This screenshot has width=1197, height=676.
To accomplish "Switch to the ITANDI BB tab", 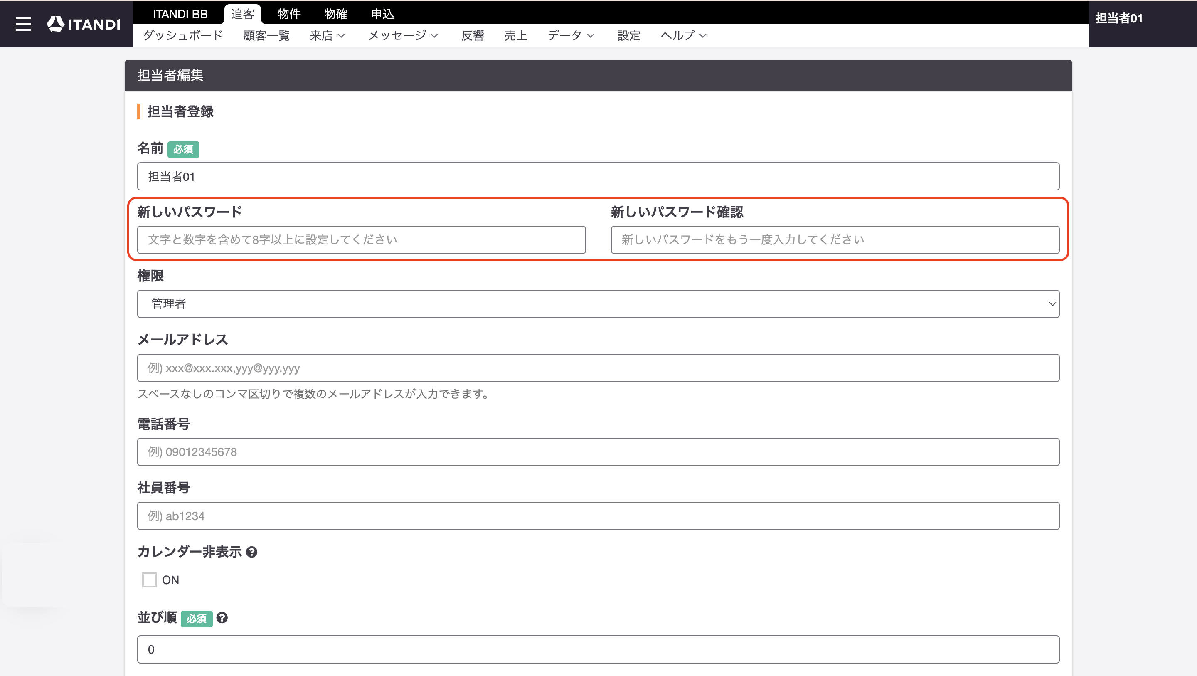I will click(180, 14).
